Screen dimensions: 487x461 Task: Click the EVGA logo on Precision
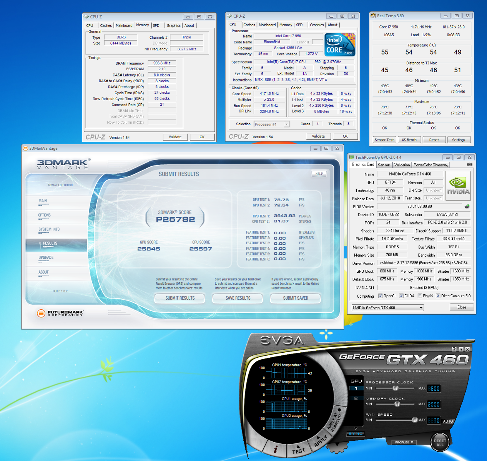coord(282,340)
